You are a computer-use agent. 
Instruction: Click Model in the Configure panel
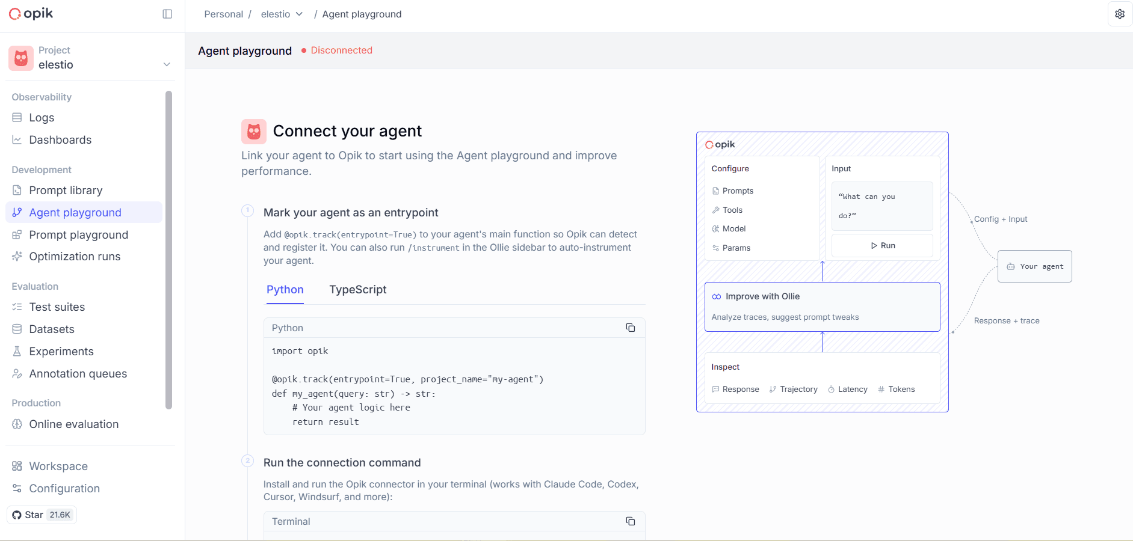click(729, 229)
